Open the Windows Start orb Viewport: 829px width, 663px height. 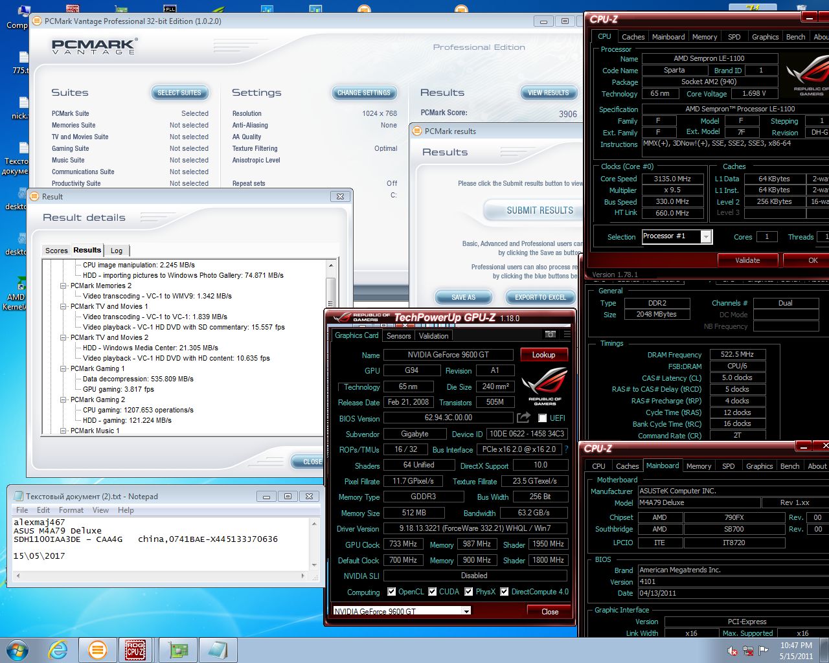[17, 649]
